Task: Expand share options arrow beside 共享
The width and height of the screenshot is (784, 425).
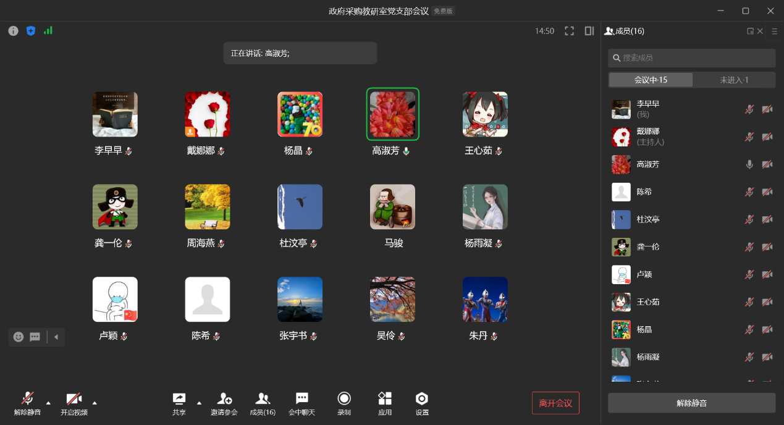Action: (199, 403)
